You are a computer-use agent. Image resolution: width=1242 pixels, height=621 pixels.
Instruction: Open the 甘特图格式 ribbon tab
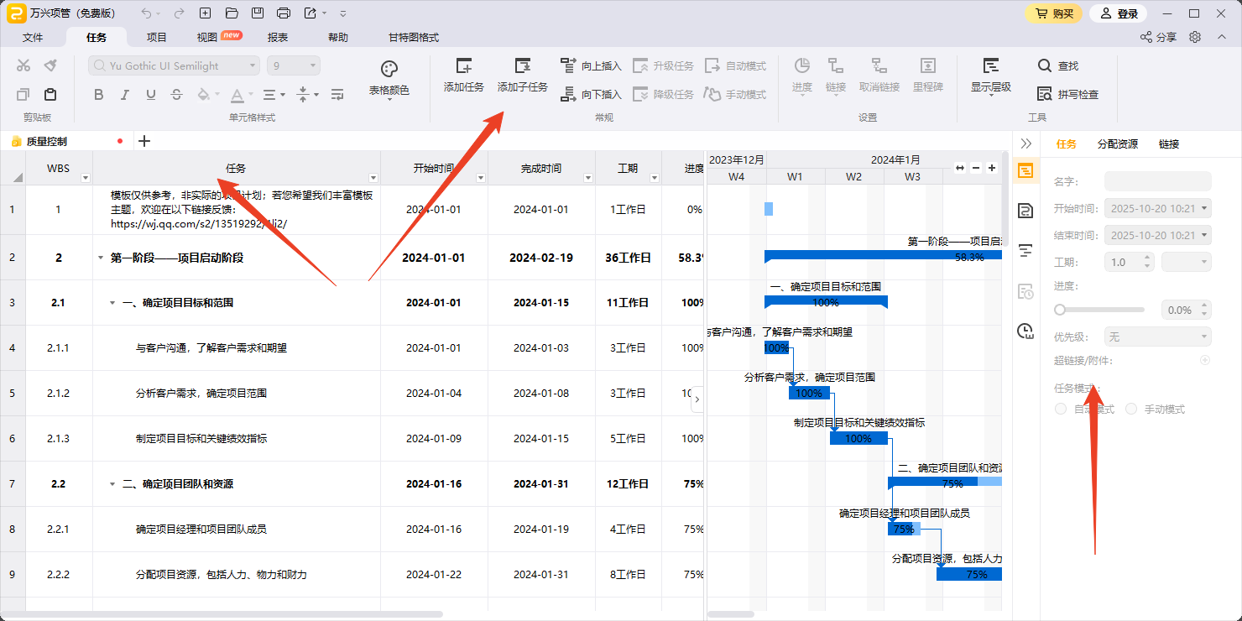(x=413, y=38)
